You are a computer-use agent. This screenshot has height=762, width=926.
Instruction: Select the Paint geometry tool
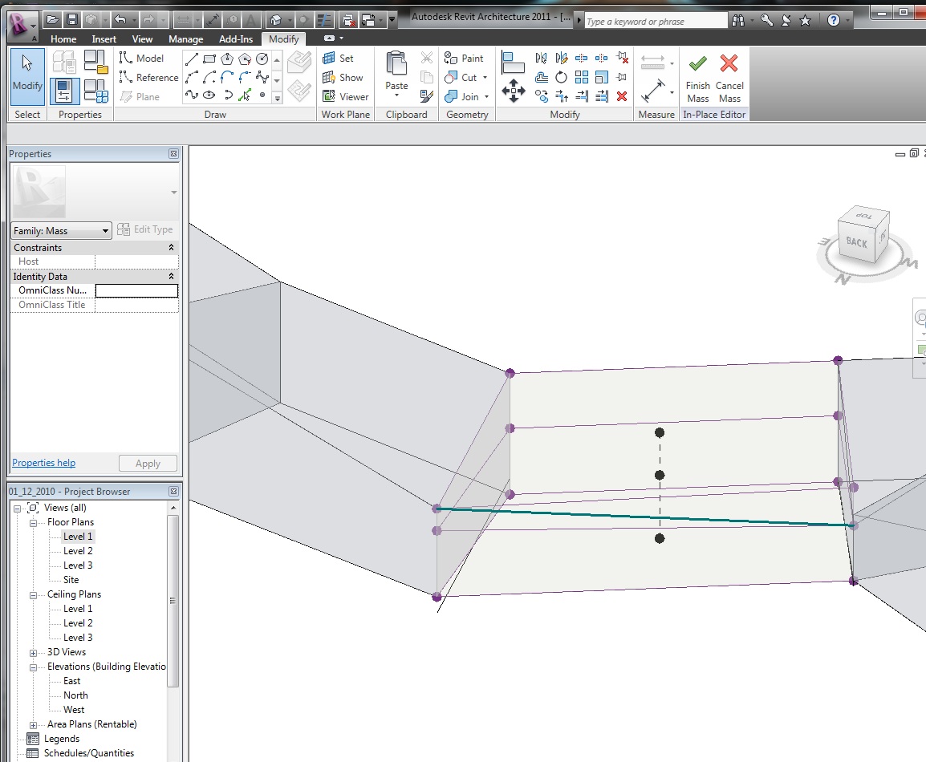(465, 59)
